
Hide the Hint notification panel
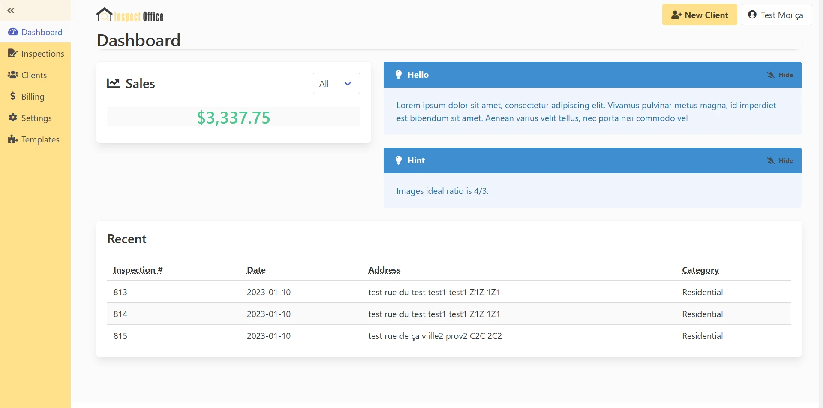[780, 161]
